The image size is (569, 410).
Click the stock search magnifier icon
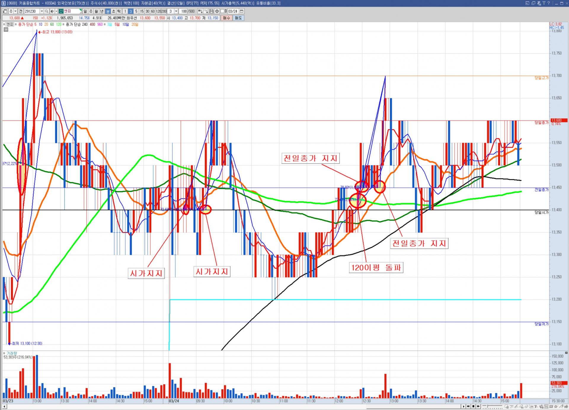pos(47,11)
